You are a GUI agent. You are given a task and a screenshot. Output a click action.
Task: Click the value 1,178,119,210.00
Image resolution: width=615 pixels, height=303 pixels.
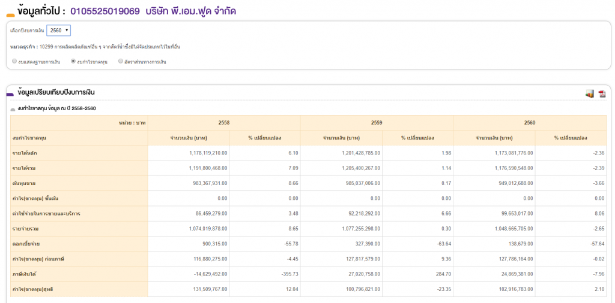(x=208, y=153)
